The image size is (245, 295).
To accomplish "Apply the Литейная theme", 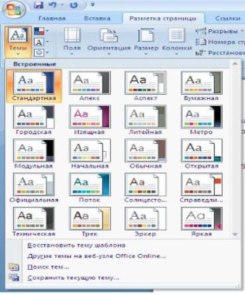I will [x=146, y=120].
